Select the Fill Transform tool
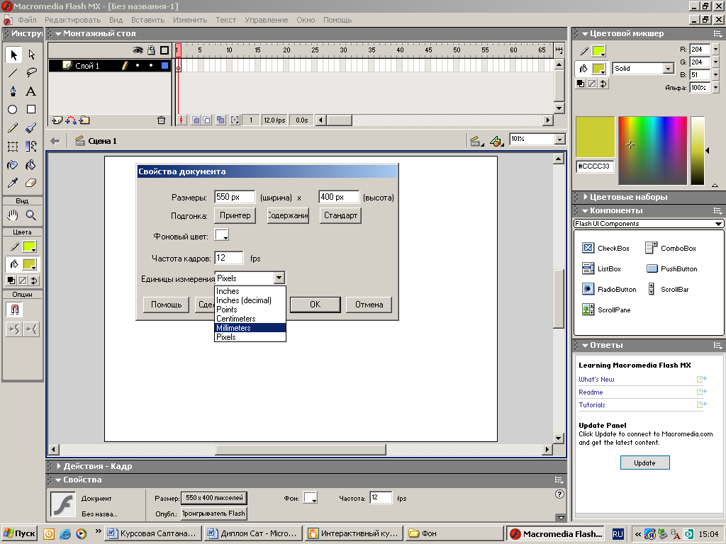The width and height of the screenshot is (726, 544). [31, 147]
